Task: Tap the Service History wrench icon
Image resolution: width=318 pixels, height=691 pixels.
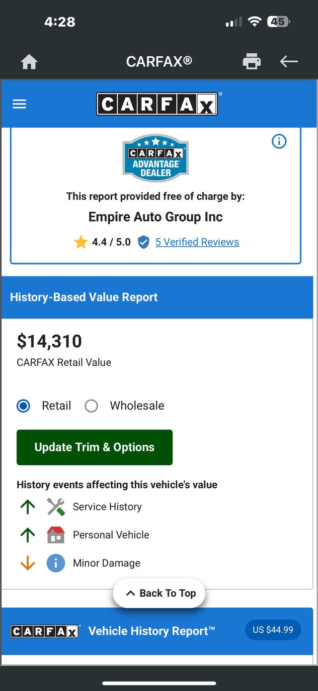Action: [56, 507]
